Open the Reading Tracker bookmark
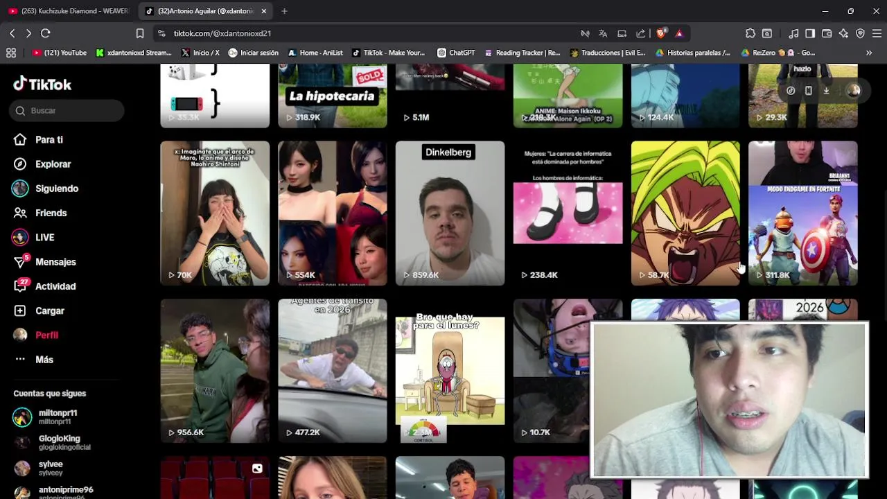This screenshot has width=887, height=499. point(522,53)
